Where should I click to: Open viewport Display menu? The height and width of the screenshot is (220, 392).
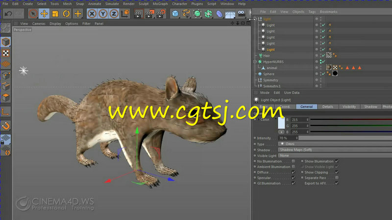tap(55, 23)
